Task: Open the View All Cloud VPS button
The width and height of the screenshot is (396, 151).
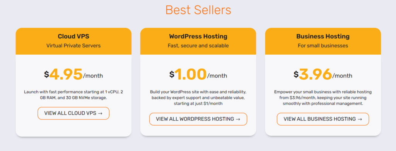Action: pos(73,113)
